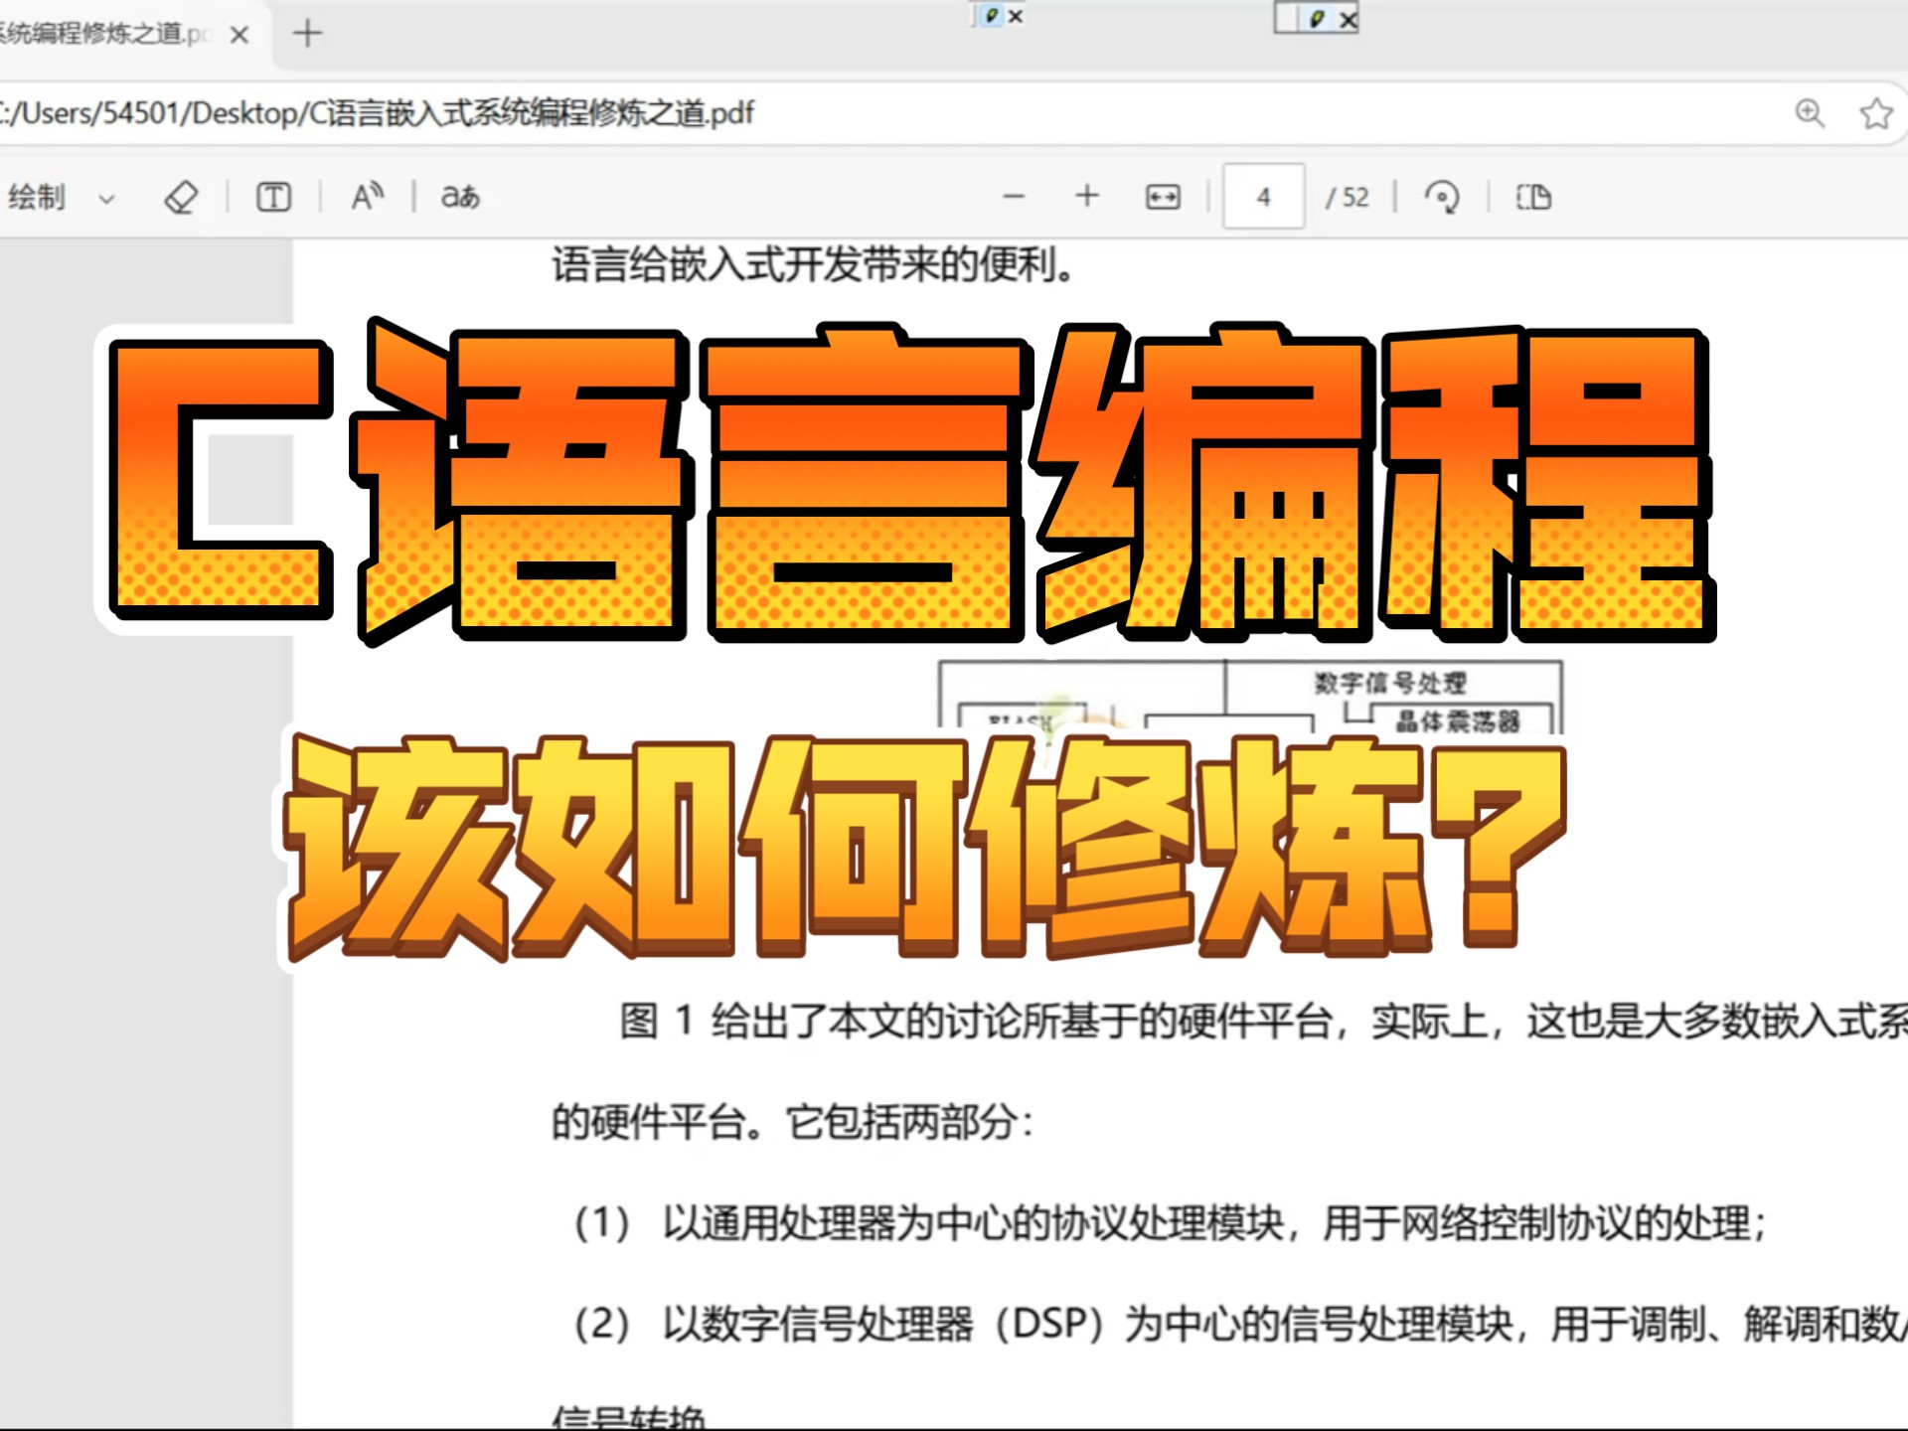
Task: Activate the Read aloud feature
Action: point(365,197)
